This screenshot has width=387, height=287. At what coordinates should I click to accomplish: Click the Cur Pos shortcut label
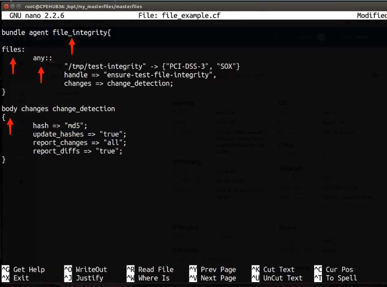pyautogui.click(x=339, y=269)
